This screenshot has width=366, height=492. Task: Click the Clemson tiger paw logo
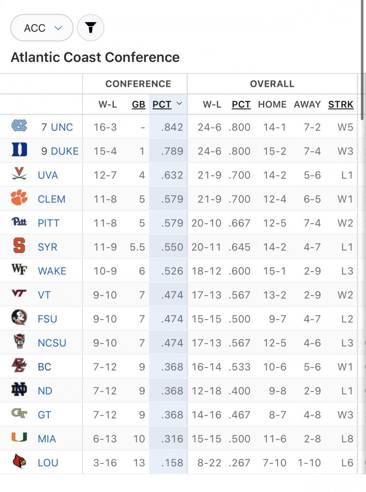click(x=19, y=197)
